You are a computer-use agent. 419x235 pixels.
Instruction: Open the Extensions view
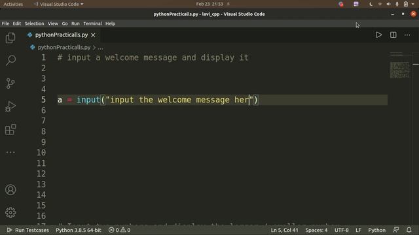pyautogui.click(x=10, y=130)
